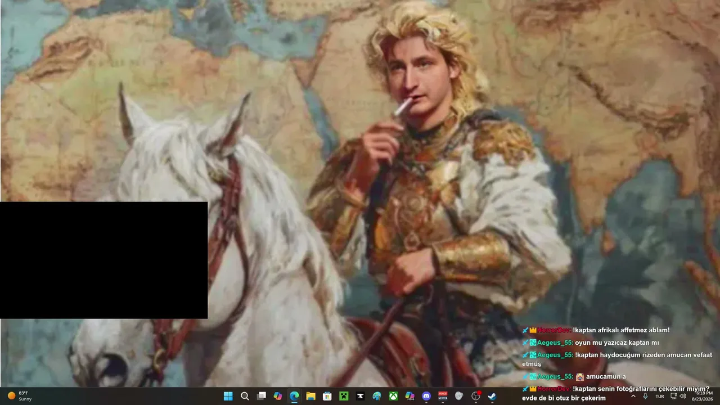The width and height of the screenshot is (720, 405).
Task: Open network status icon in tray
Action: [674, 396]
